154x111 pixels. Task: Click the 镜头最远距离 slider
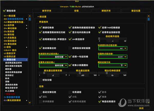pyautogui.click(x=83, y=73)
